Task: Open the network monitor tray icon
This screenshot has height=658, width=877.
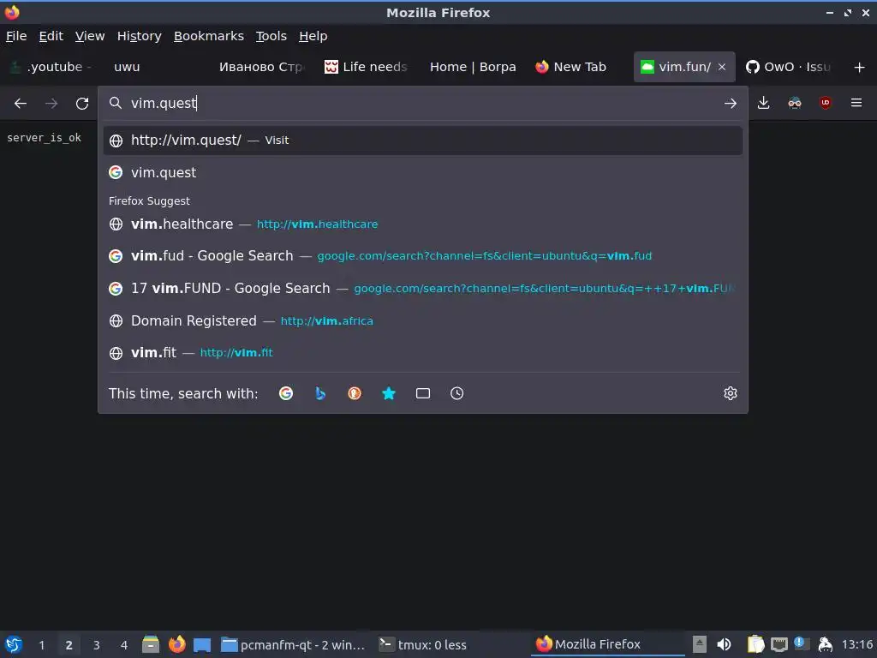Action: click(x=779, y=644)
